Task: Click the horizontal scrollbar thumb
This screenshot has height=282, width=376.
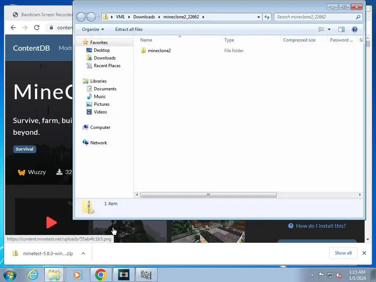Action: pyautogui.click(x=209, y=195)
